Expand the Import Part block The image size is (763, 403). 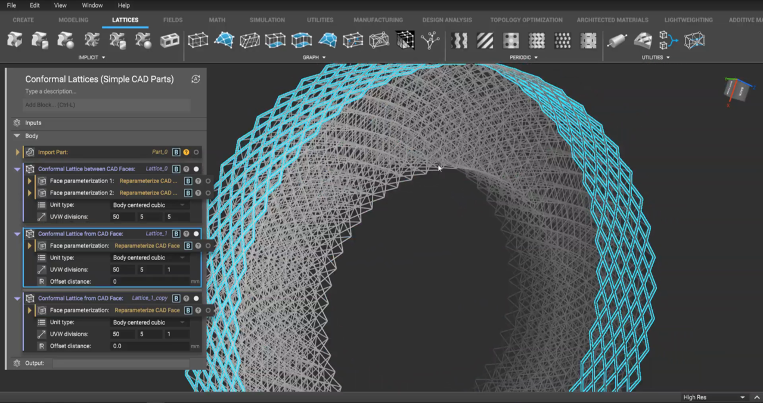(x=17, y=152)
